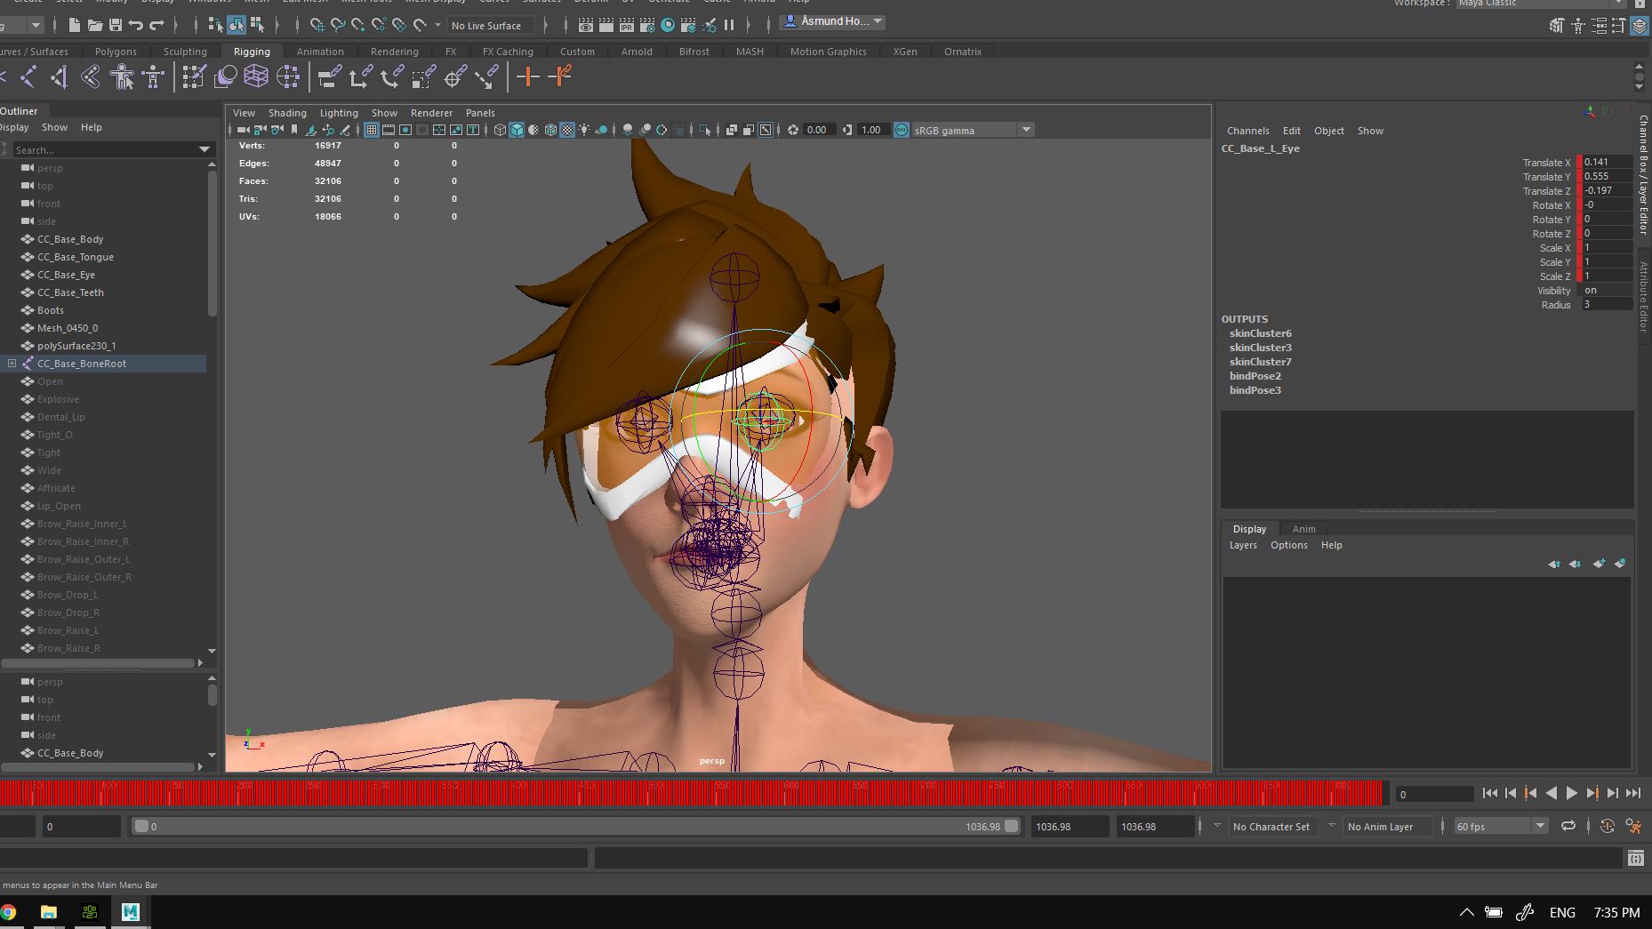Screen dimensions: 1652x929
Task: Open the Channel Box Channels menu
Action: 1248,131
